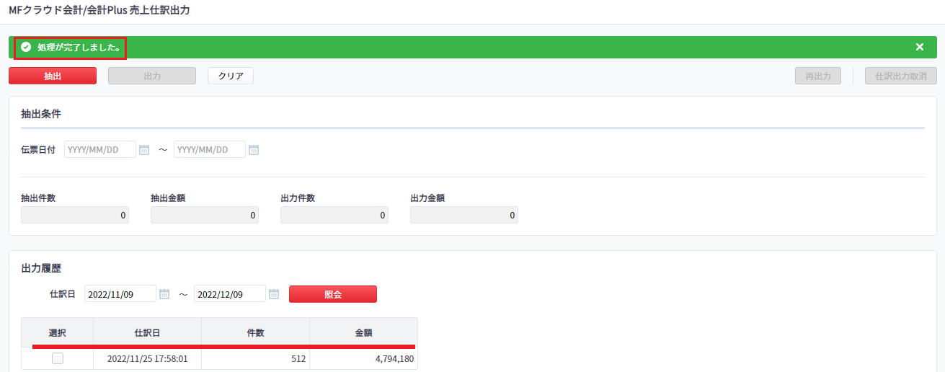Screen dimensions: 945x372
Task: Focus 仕訳日 field showing 2022/11/09
Action: pyautogui.click(x=120, y=293)
